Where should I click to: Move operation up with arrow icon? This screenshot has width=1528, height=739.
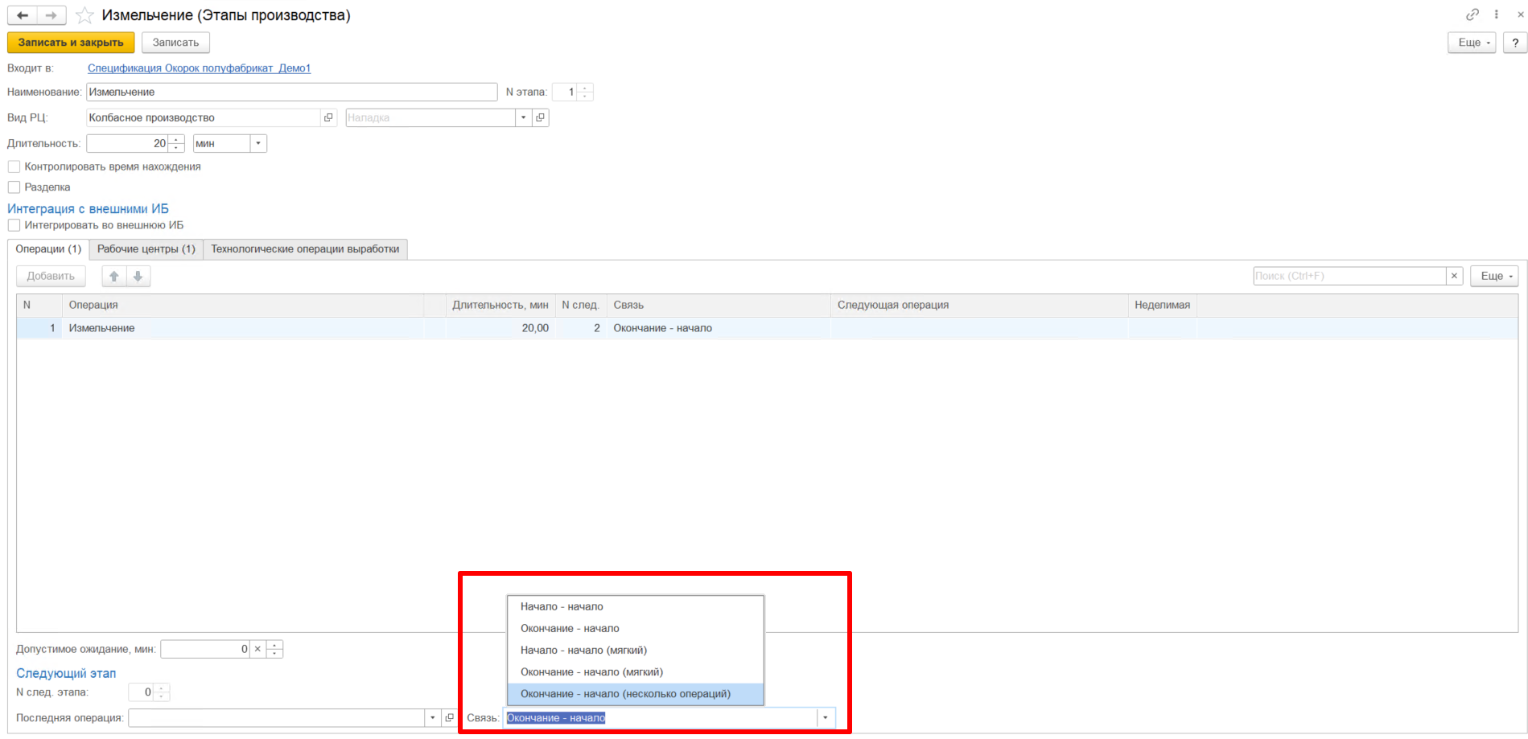coord(114,276)
